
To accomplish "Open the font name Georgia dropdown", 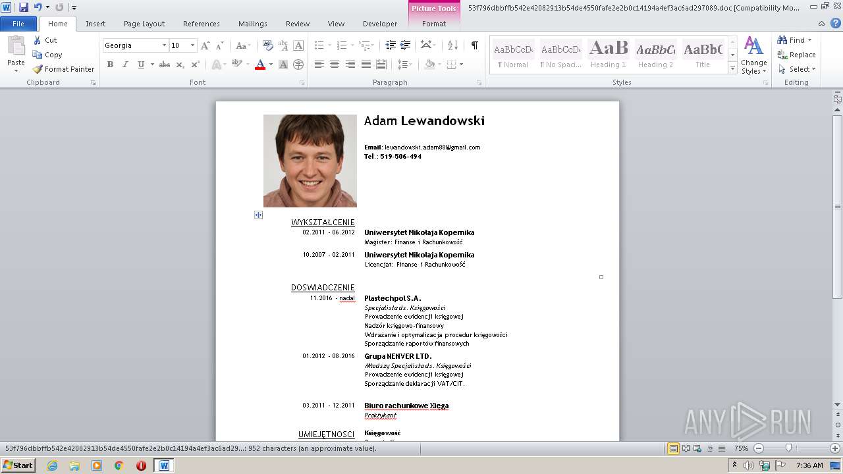I will pos(164,45).
